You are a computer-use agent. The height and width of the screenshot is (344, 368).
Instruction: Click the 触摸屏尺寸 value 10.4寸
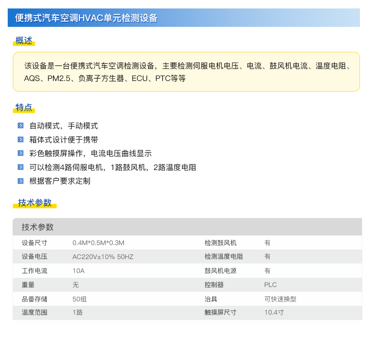[274, 313]
